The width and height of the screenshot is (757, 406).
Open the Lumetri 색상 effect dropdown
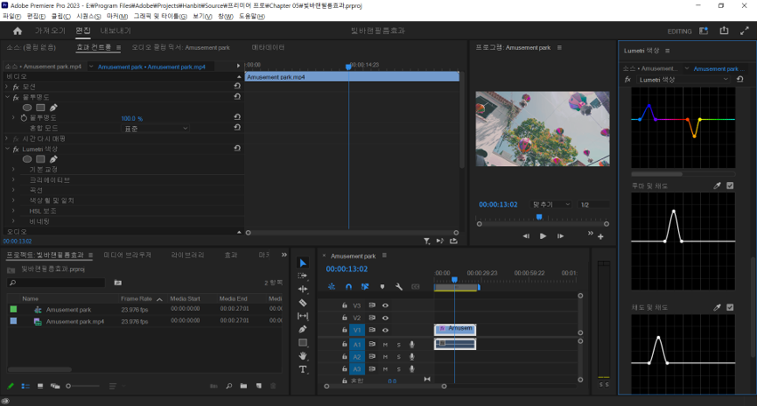point(683,80)
